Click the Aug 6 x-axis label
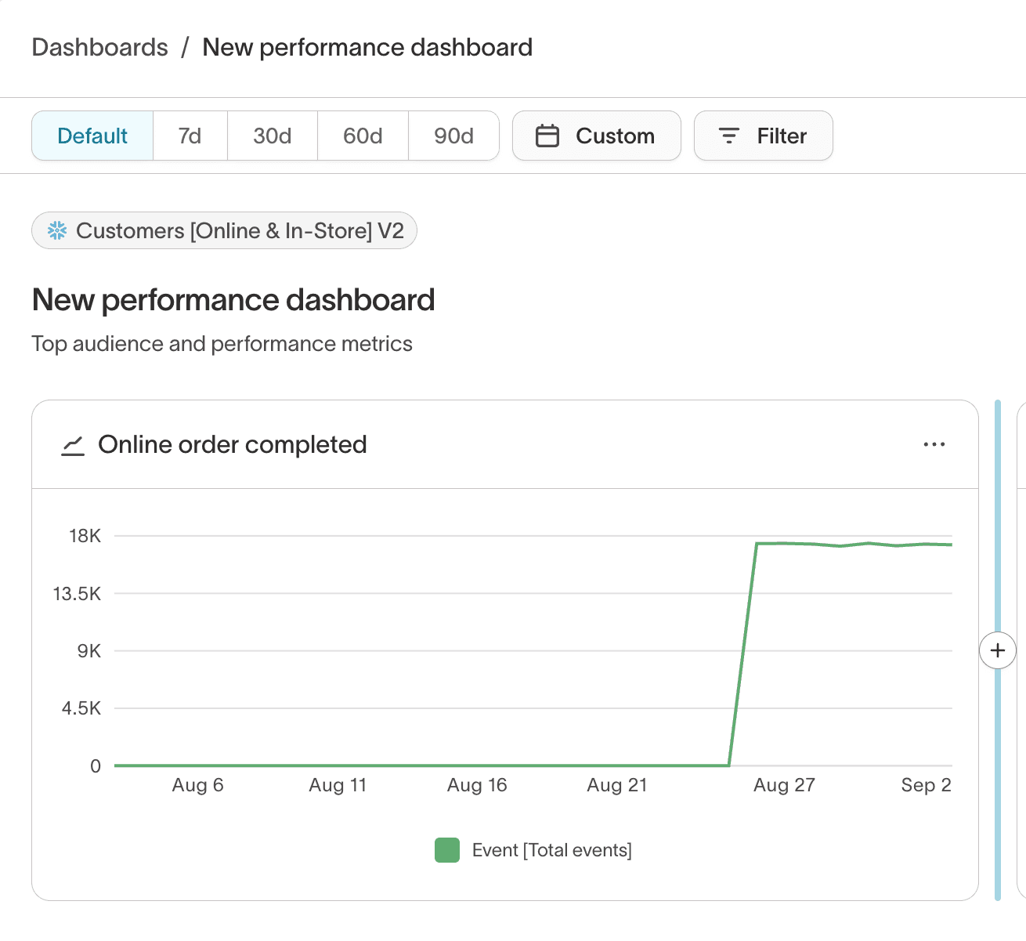 [197, 785]
